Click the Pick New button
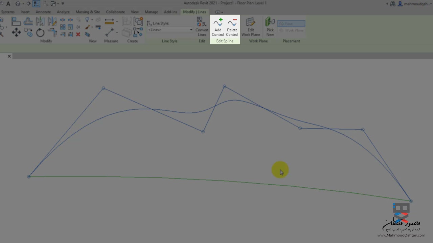Screen dimensions: 433x243 click(x=270, y=27)
